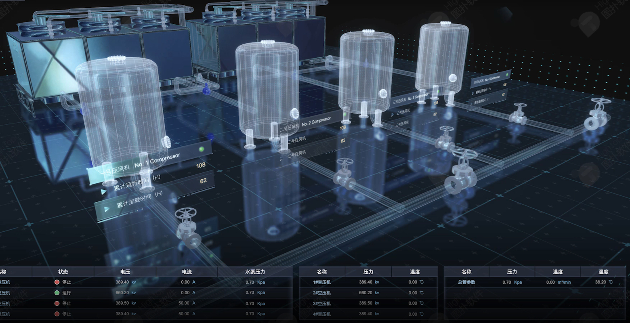Expand first arrow under No. 3 Compressor label

click(392, 115)
